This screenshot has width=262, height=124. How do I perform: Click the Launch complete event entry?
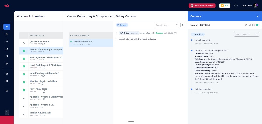click(203, 40)
